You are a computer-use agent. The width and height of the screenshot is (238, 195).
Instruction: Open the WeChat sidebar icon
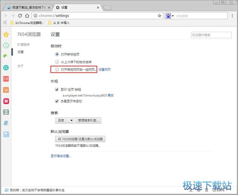(x=6, y=56)
